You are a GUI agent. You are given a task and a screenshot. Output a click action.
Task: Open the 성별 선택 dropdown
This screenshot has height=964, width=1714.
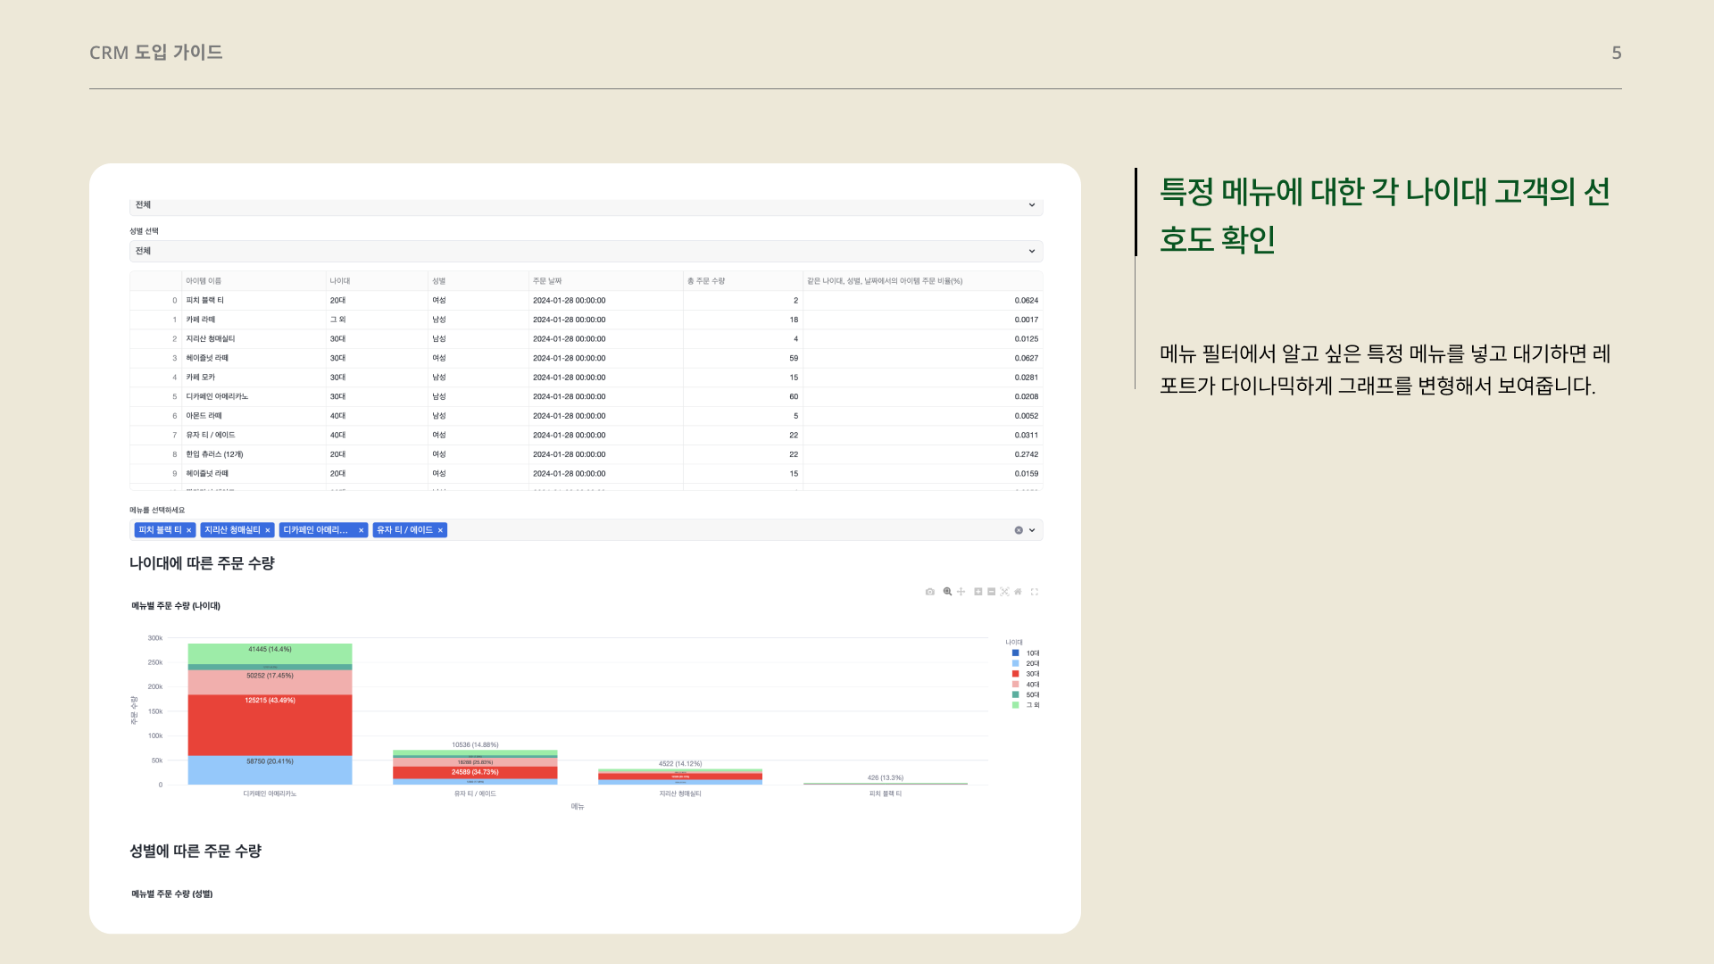(586, 251)
